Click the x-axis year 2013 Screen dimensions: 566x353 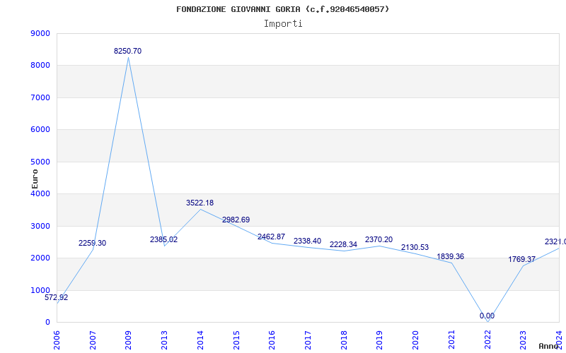tap(164, 340)
